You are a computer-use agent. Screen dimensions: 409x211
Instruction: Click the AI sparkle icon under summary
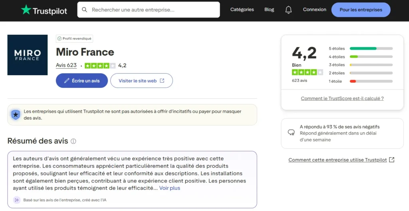click(17, 200)
